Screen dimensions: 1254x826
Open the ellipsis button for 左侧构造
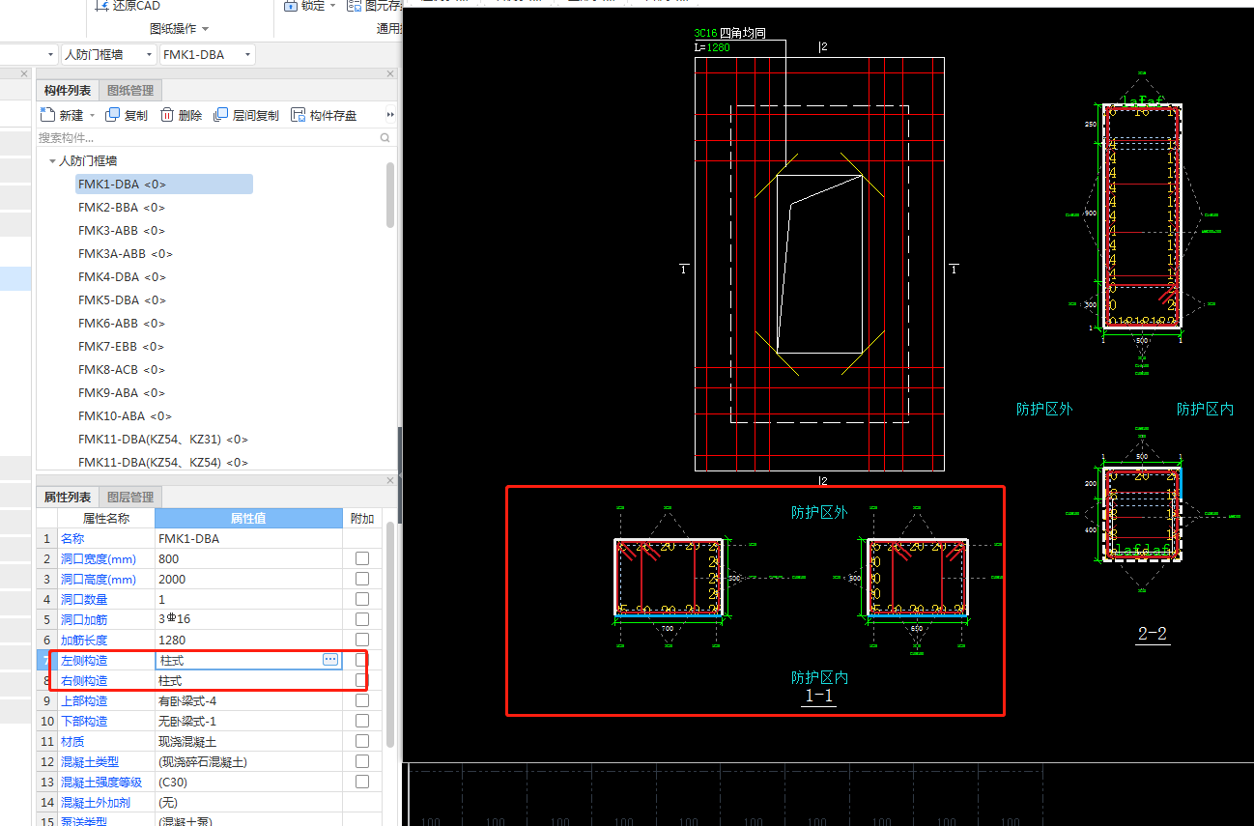[330, 660]
